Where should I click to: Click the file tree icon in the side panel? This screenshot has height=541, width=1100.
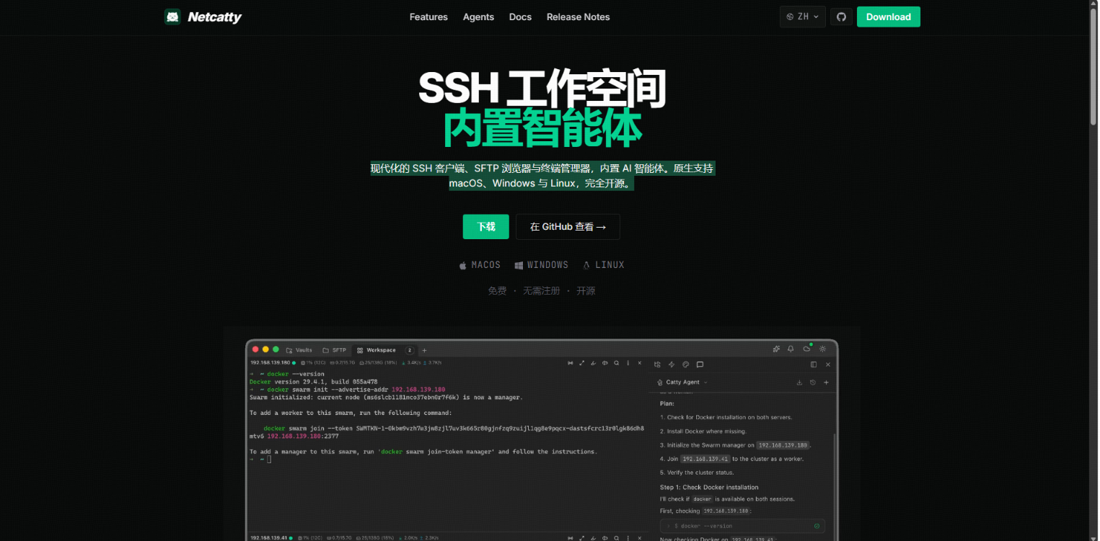coord(657,365)
